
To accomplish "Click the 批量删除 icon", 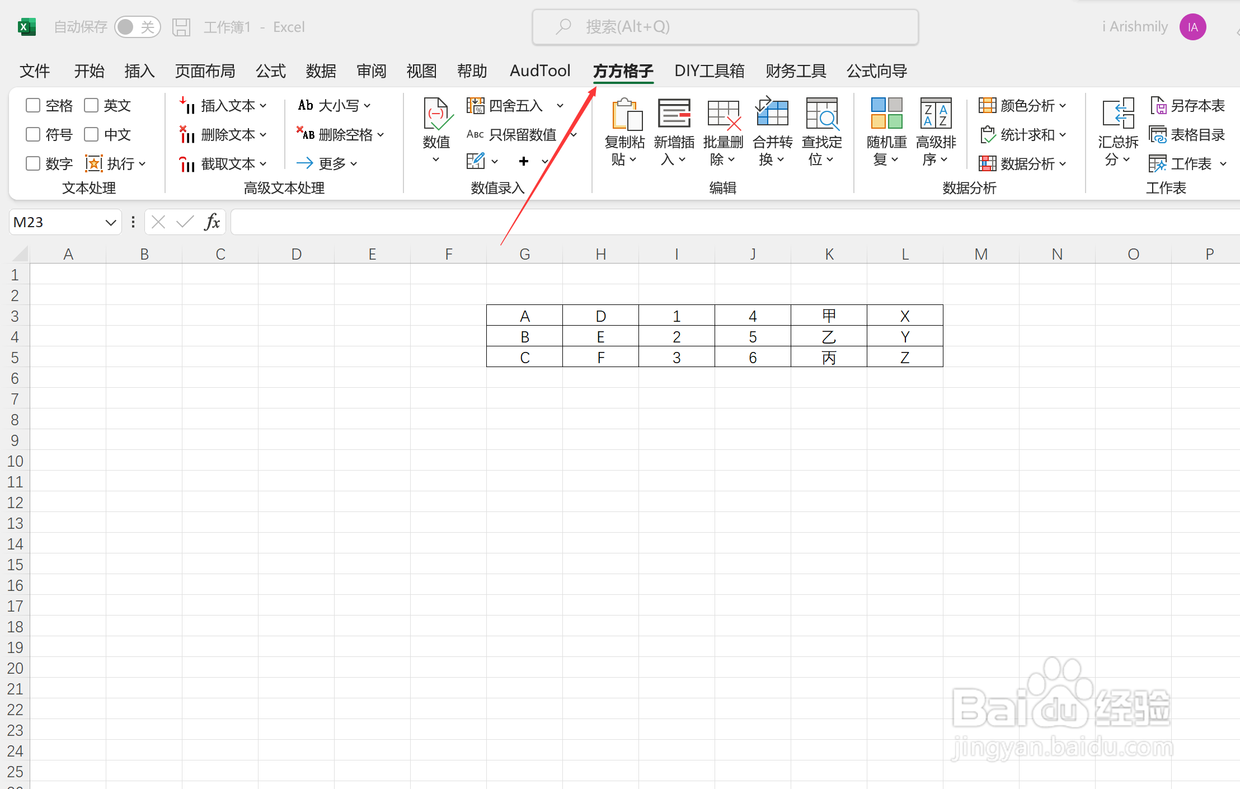I will pos(724,114).
